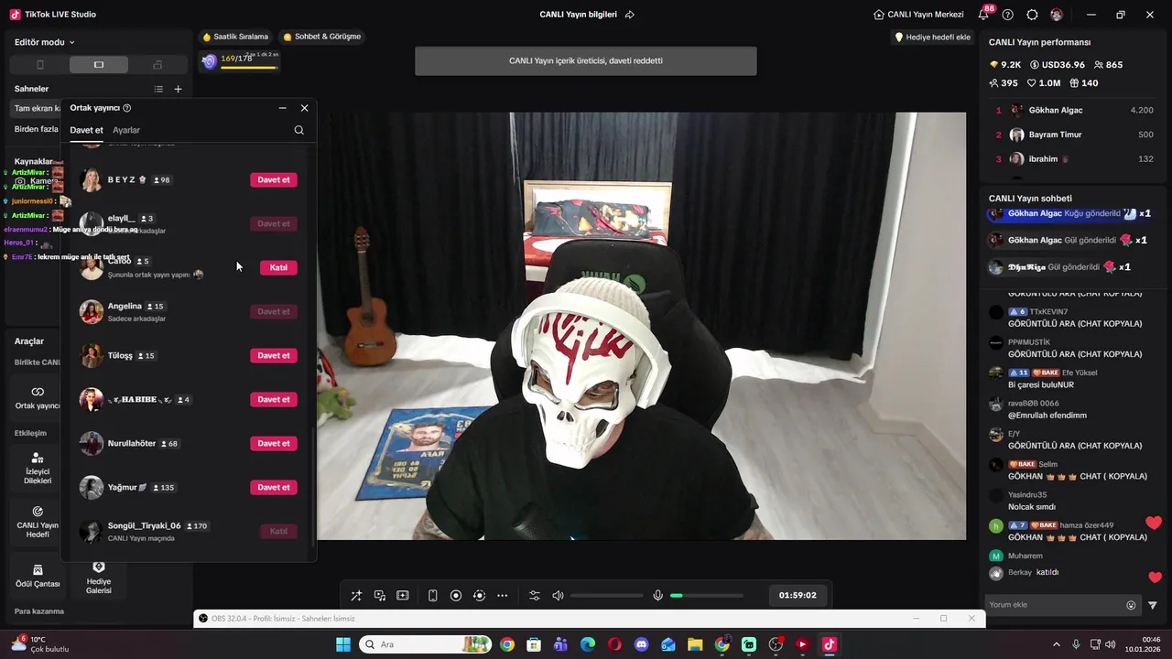The width and height of the screenshot is (1172, 659).
Task: Open CANLI Yayın Merkezi link
Action: click(918, 15)
